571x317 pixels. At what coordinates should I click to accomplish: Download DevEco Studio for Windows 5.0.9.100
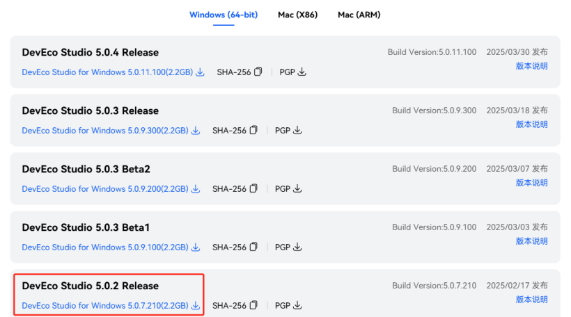[x=111, y=247]
